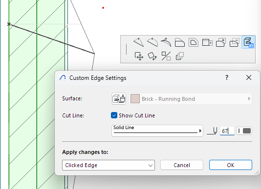Click the highlighted Custom Edge Settings icon
The width and height of the screenshot is (261, 189).
point(248,42)
